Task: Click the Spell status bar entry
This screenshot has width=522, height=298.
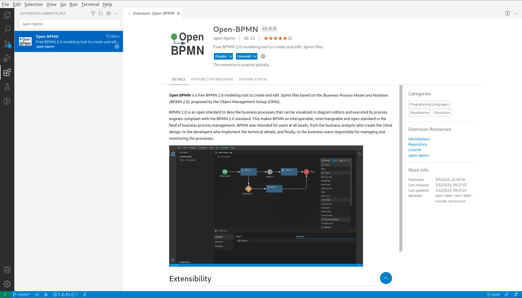Action: 493,294
